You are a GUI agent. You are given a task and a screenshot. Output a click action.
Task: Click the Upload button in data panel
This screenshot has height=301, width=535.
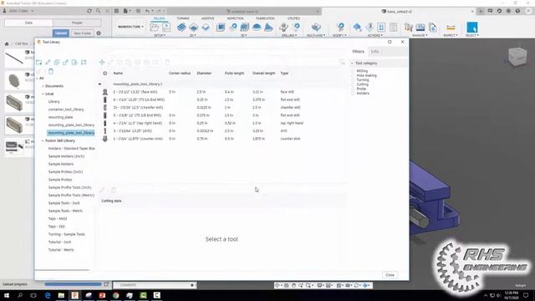click(x=61, y=33)
